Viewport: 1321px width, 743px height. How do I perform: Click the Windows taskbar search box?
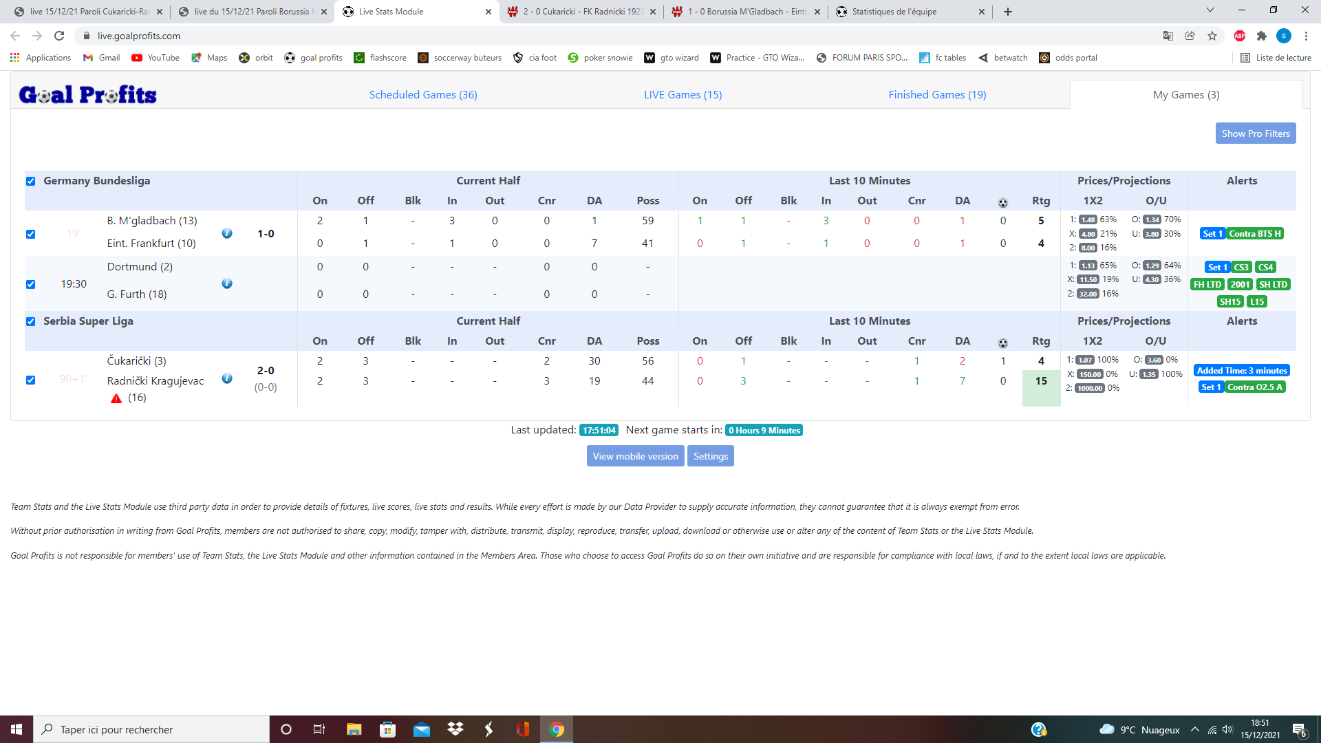click(151, 729)
